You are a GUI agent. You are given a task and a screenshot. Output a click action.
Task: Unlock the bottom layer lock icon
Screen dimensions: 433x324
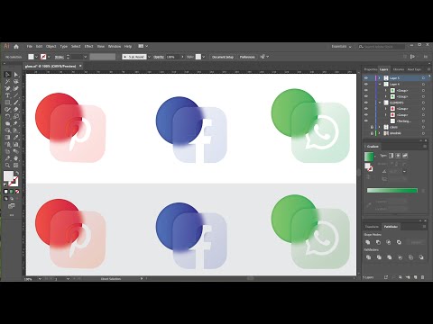pos(372,133)
